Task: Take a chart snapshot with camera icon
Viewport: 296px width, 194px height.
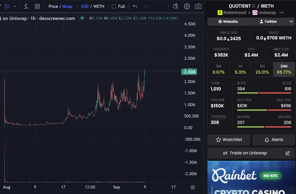Action: [x=198, y=7]
